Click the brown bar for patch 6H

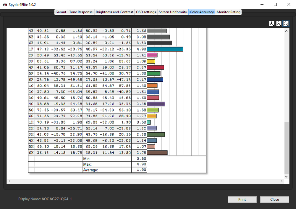point(157,153)
